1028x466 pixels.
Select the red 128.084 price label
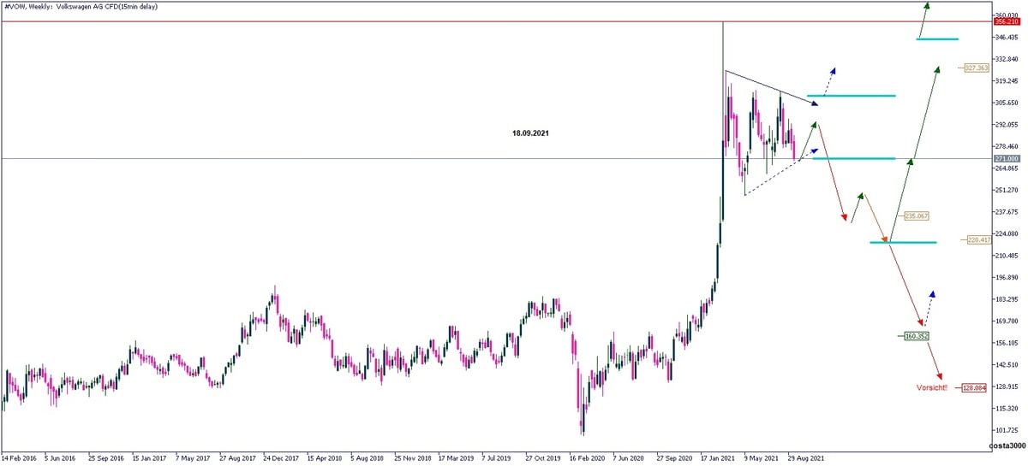click(974, 387)
